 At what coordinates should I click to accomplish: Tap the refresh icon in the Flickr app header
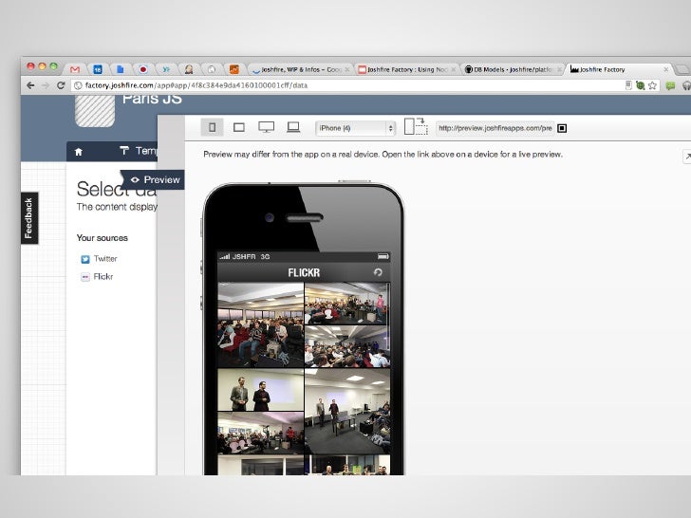click(378, 273)
